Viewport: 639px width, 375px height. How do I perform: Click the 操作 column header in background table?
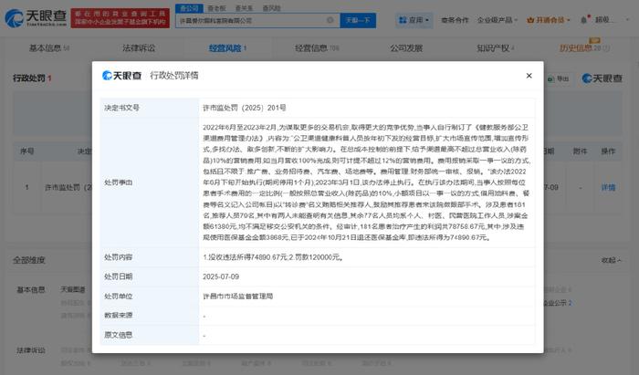[608, 151]
